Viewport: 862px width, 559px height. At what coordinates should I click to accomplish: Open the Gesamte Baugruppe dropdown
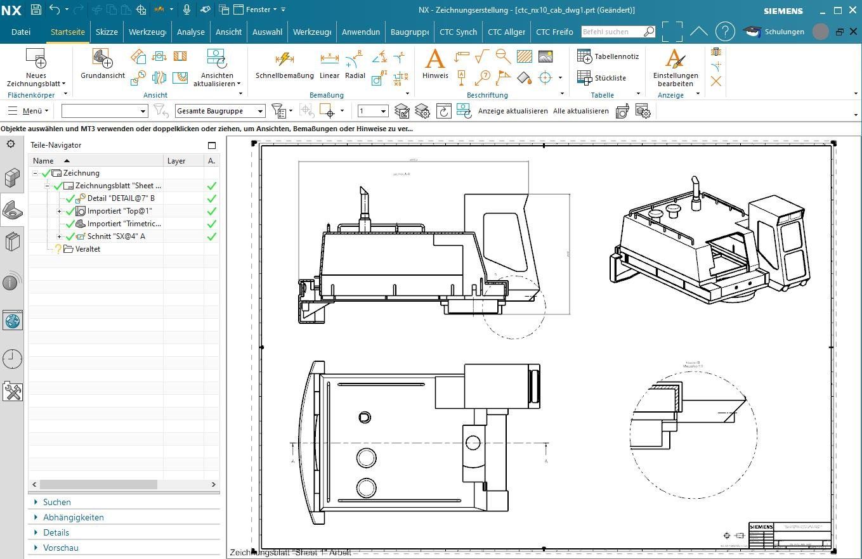pos(219,111)
